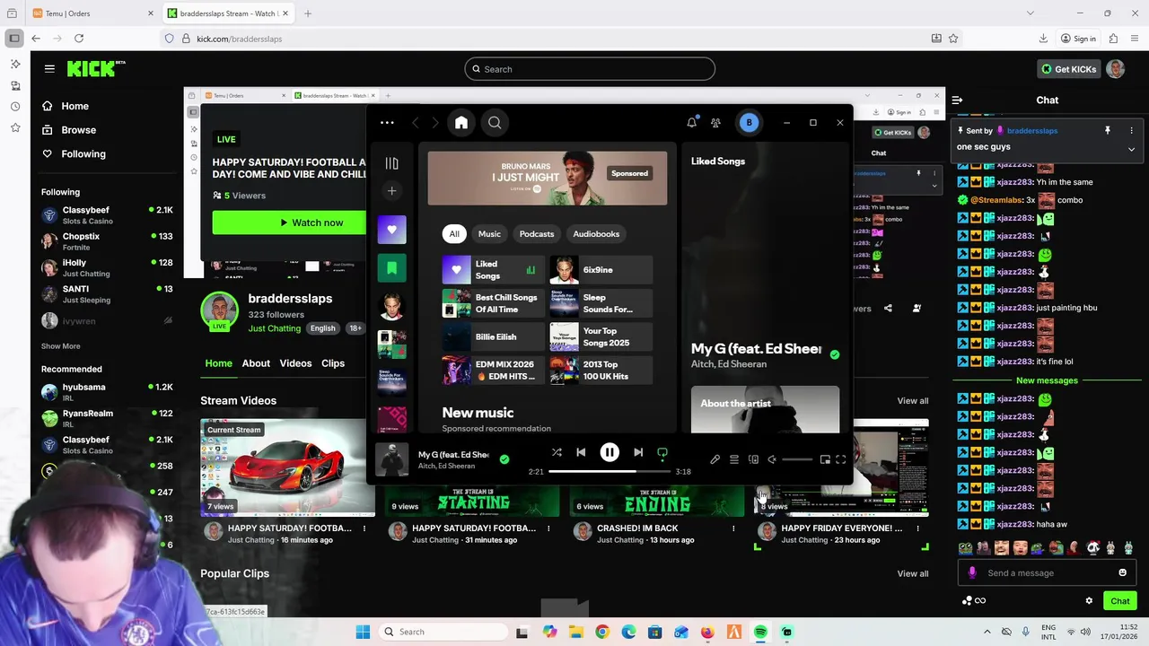Pause the playing Spotify song
The image size is (1149, 646).
coord(610,453)
